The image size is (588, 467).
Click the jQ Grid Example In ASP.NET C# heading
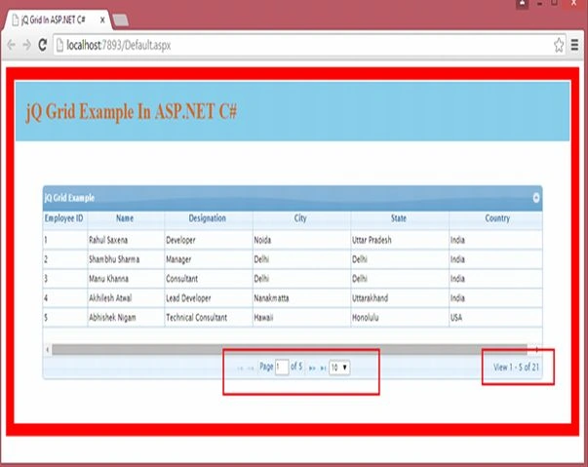[x=132, y=112]
